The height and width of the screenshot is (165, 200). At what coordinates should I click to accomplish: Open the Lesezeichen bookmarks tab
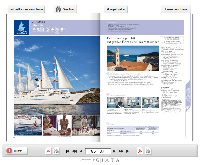pyautogui.click(x=176, y=9)
